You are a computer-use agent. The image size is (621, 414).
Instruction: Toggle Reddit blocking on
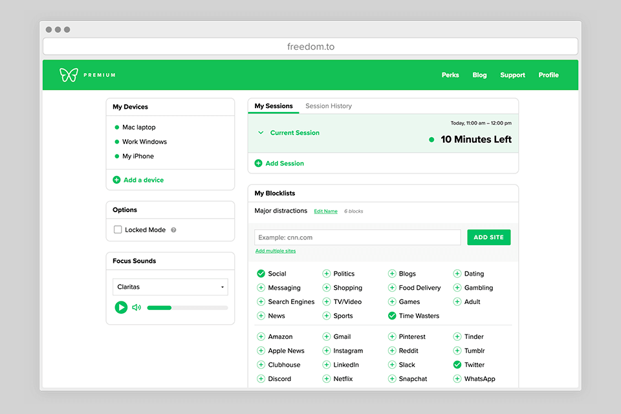pyautogui.click(x=392, y=351)
